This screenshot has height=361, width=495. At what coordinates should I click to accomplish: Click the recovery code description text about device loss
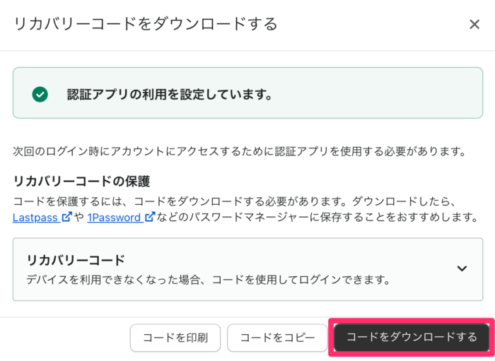click(208, 280)
